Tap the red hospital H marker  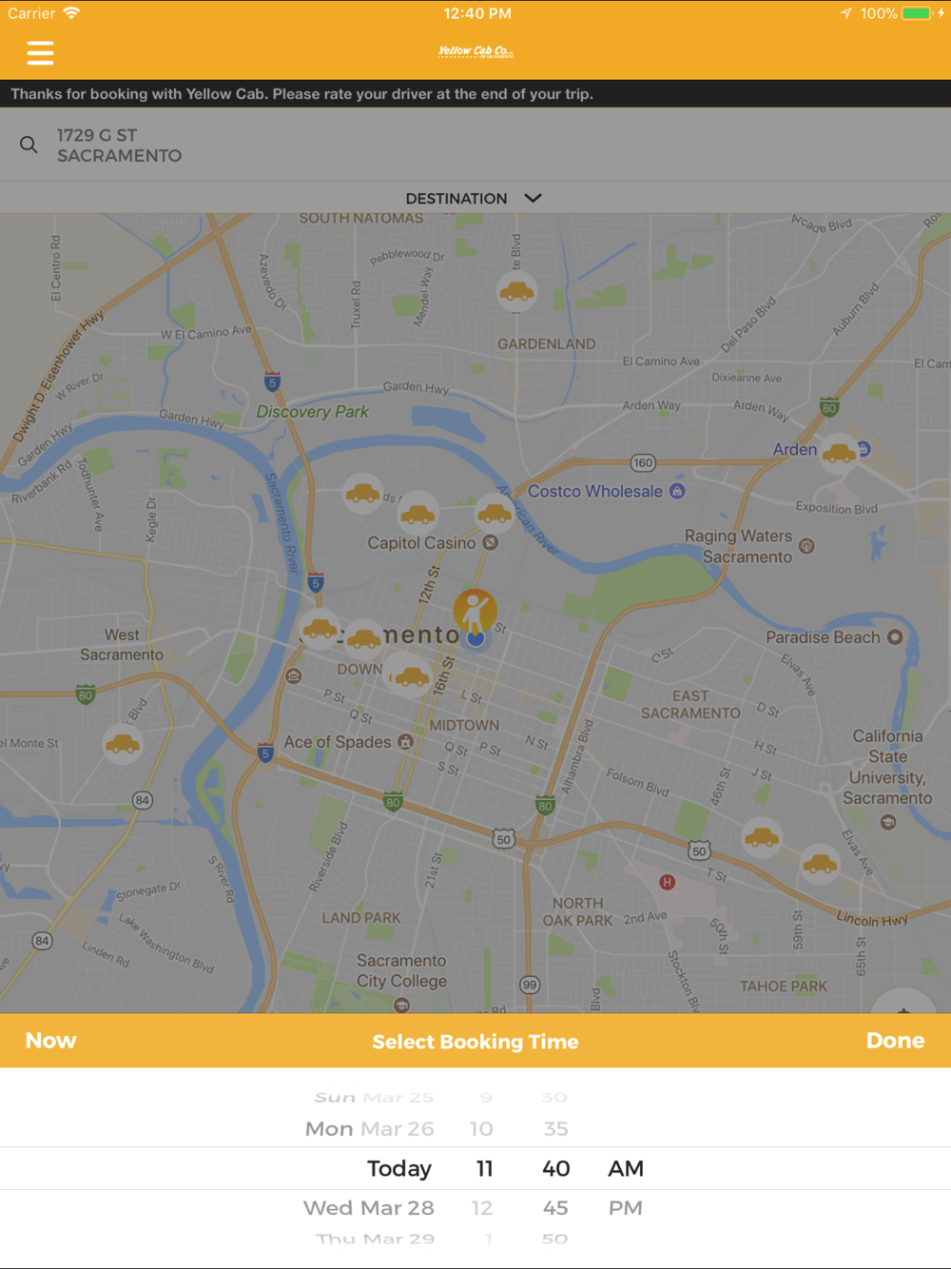point(668,883)
